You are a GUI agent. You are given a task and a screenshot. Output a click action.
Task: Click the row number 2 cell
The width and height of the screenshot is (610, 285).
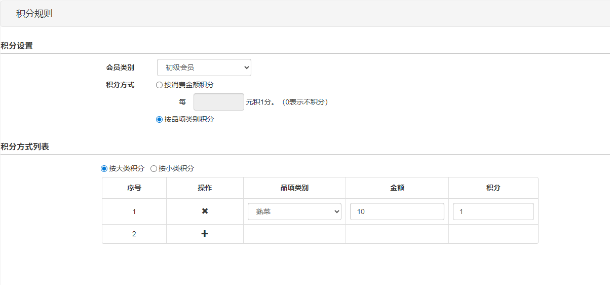(134, 234)
